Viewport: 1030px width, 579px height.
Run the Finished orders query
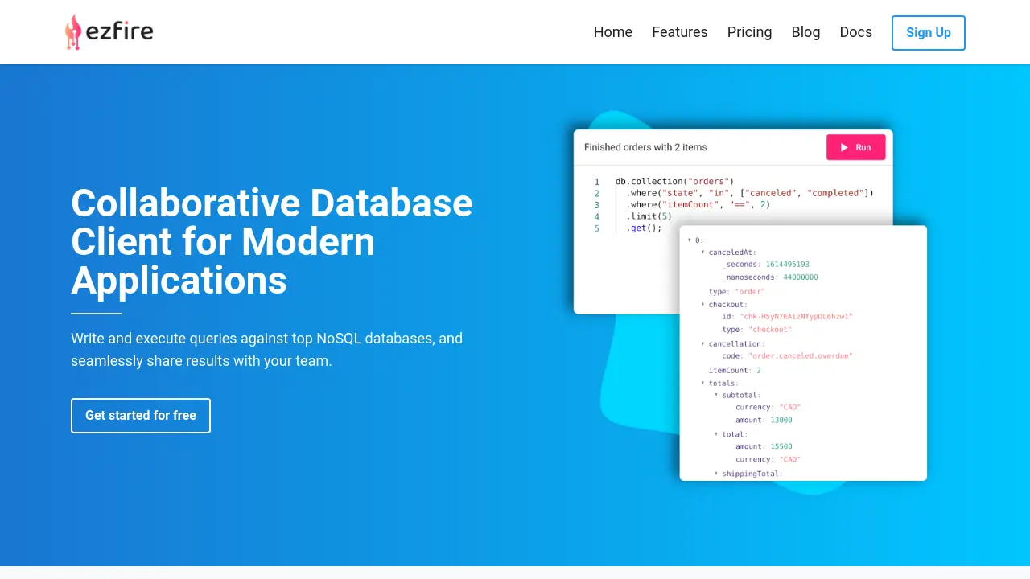click(856, 147)
